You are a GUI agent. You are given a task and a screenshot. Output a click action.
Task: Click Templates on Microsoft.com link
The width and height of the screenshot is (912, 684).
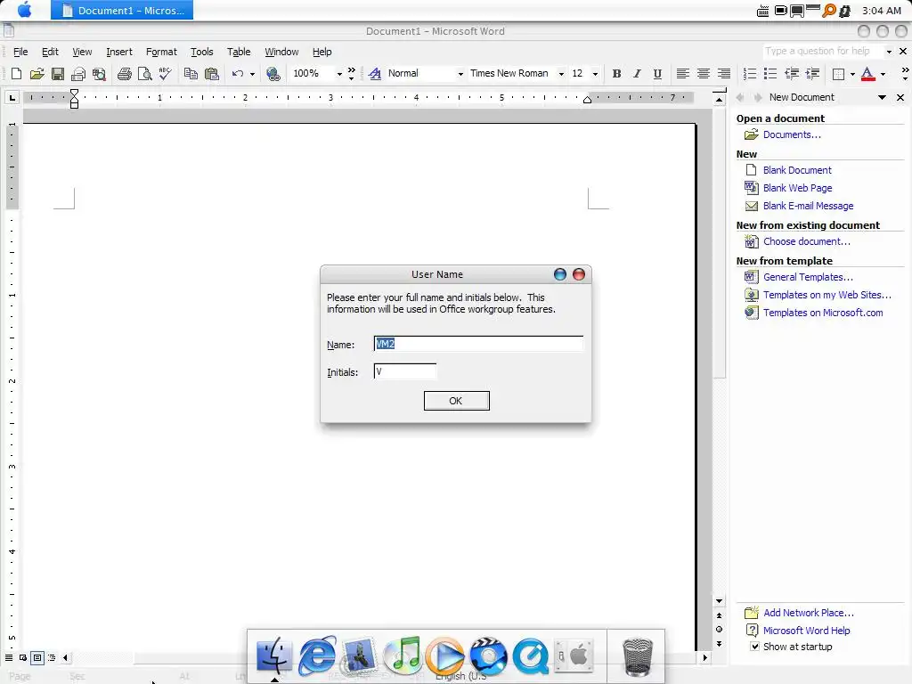[823, 313]
